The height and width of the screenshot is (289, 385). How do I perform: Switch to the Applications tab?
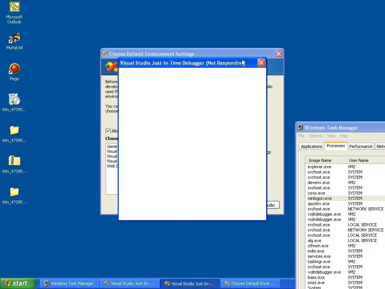311,146
